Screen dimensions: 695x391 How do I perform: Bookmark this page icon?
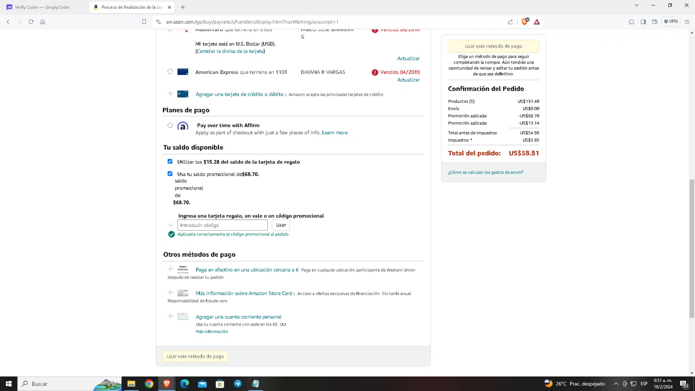tap(144, 22)
